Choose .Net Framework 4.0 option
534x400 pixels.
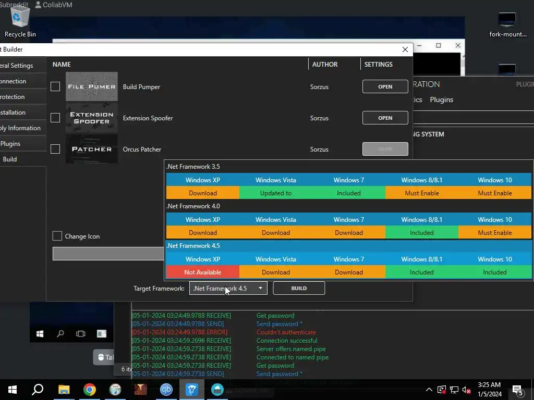click(x=349, y=219)
